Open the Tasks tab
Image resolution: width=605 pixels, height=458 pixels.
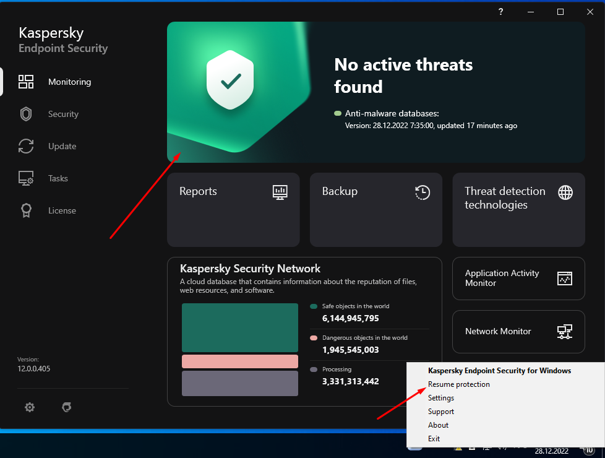pos(58,178)
